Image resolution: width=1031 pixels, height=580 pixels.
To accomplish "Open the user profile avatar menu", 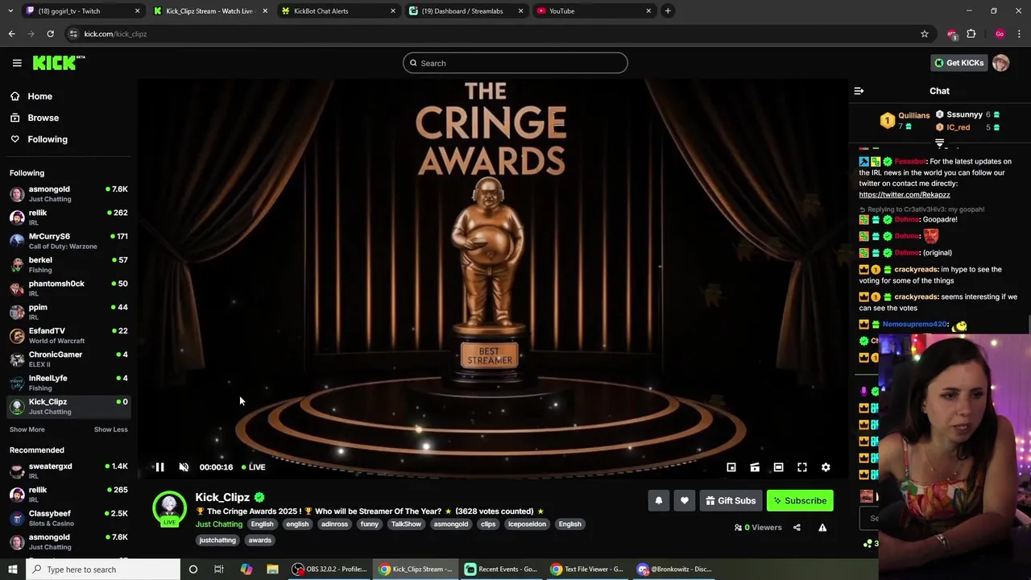I will [1000, 63].
